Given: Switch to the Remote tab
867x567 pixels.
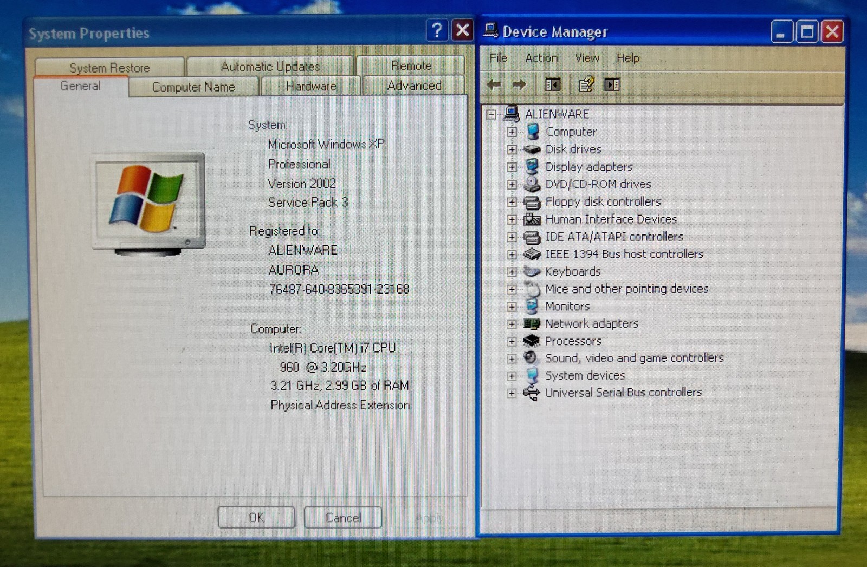Looking at the screenshot, I should [411, 66].
